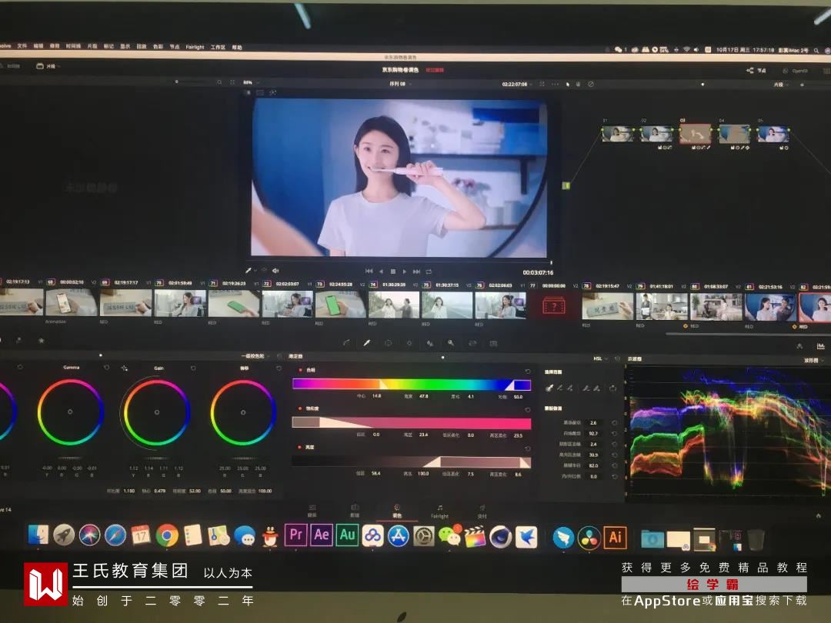Open the Key palette icon
Screen dimensions: 831x623
(451, 343)
